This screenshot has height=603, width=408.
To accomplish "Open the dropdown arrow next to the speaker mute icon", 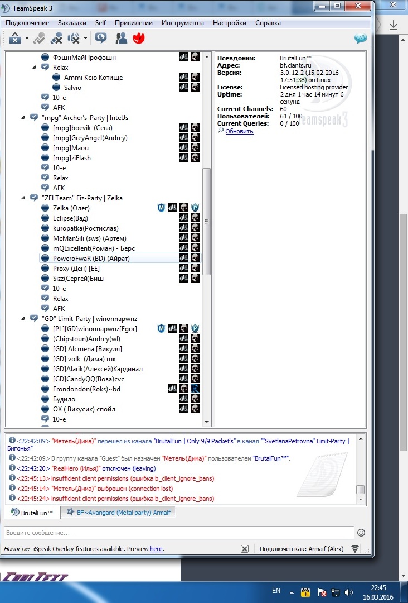I will [x=85, y=38].
